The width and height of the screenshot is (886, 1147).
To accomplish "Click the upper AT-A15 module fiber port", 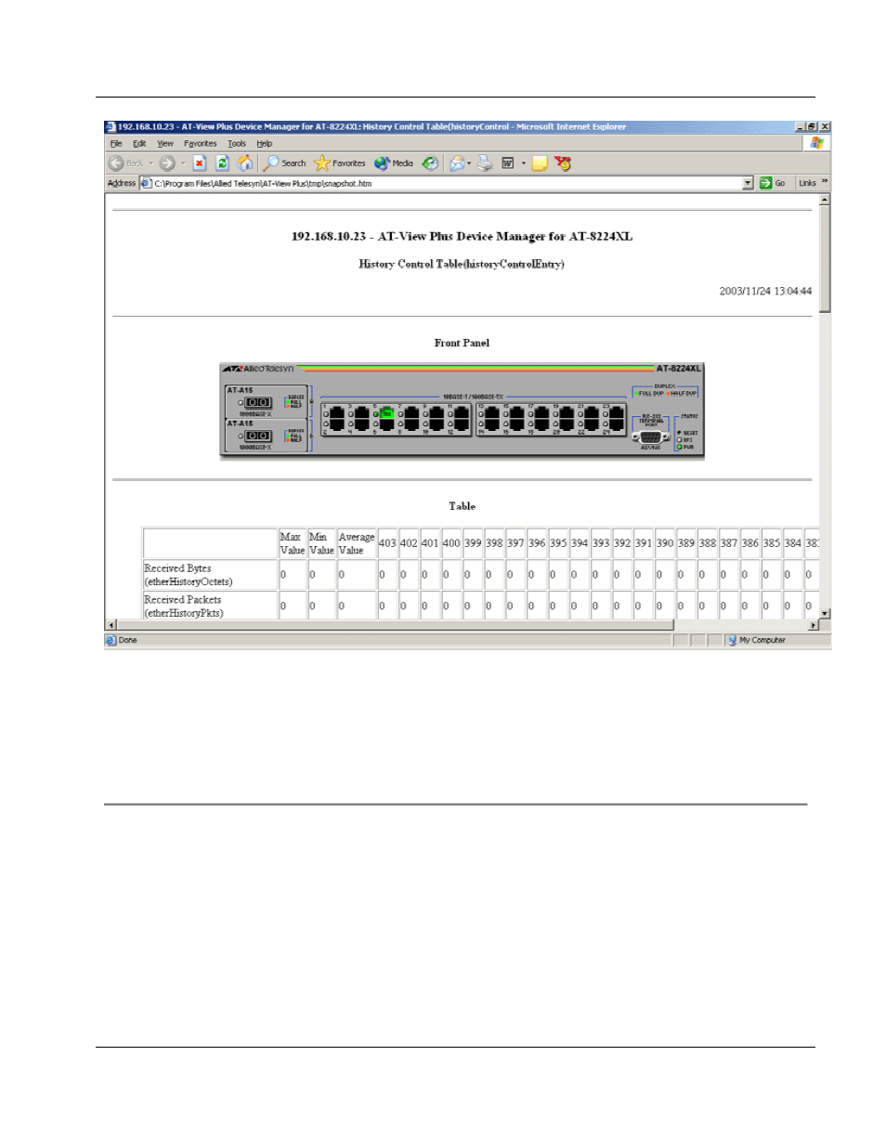I will [257, 403].
